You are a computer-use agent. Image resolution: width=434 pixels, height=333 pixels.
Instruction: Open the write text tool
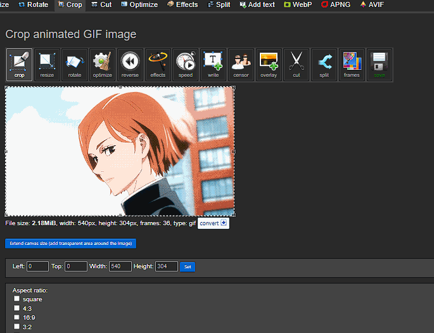[x=213, y=65]
